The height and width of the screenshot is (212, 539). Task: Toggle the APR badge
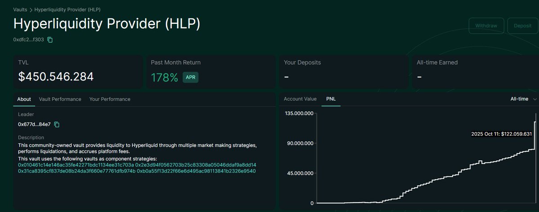point(190,77)
